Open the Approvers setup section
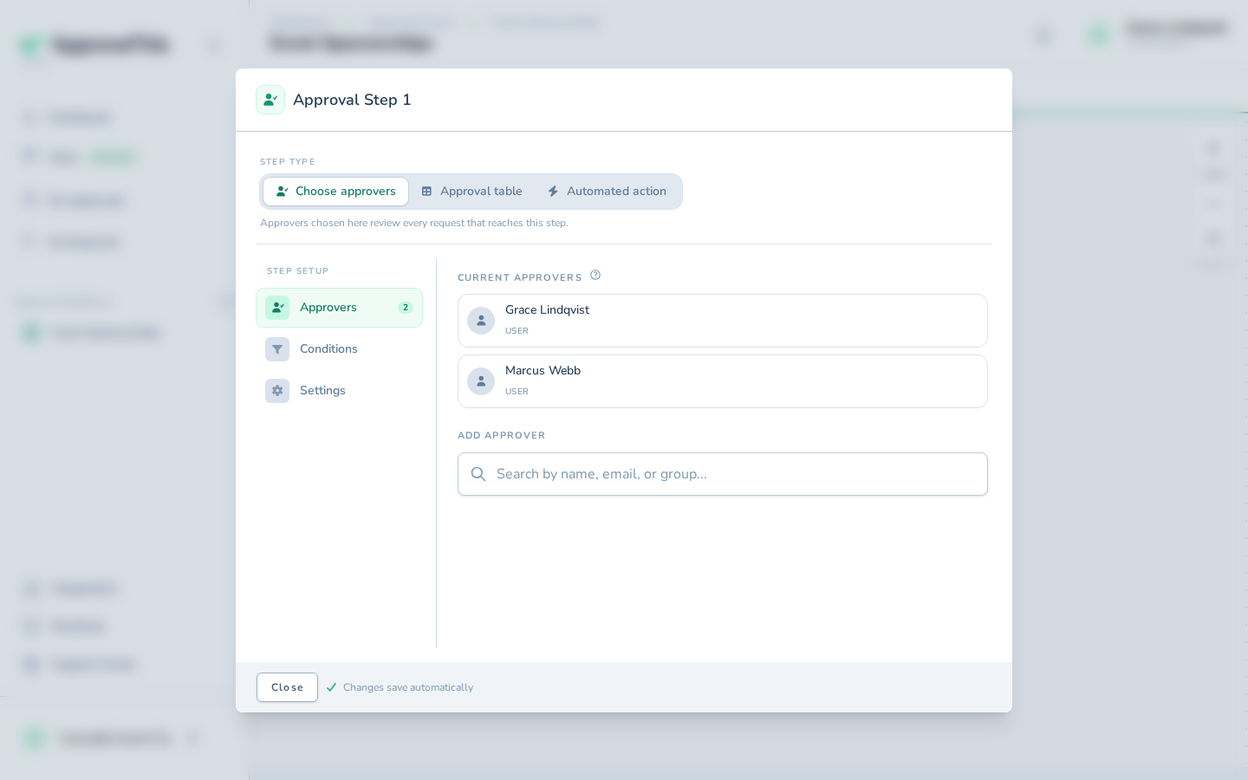This screenshot has height=780, width=1248. click(339, 308)
